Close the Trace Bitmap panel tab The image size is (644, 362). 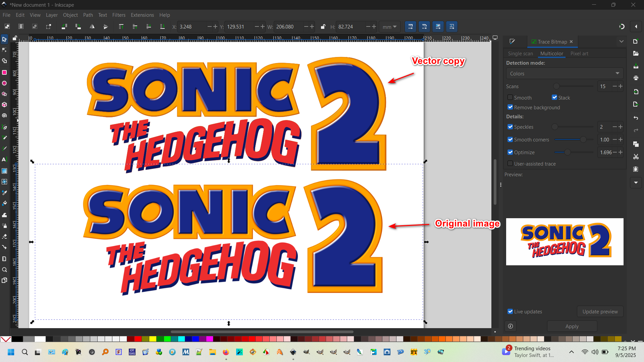571,42
